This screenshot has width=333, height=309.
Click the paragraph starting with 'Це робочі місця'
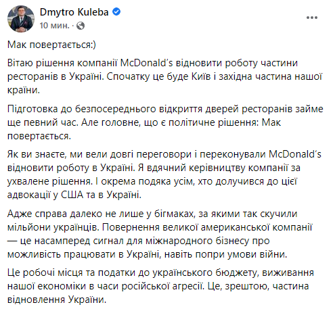pos(160,286)
